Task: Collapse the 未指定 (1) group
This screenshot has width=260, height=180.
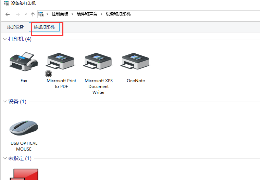Action: click(x=5, y=158)
